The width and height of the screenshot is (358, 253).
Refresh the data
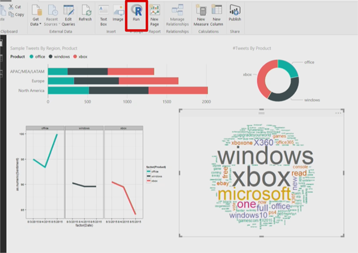tap(85, 14)
